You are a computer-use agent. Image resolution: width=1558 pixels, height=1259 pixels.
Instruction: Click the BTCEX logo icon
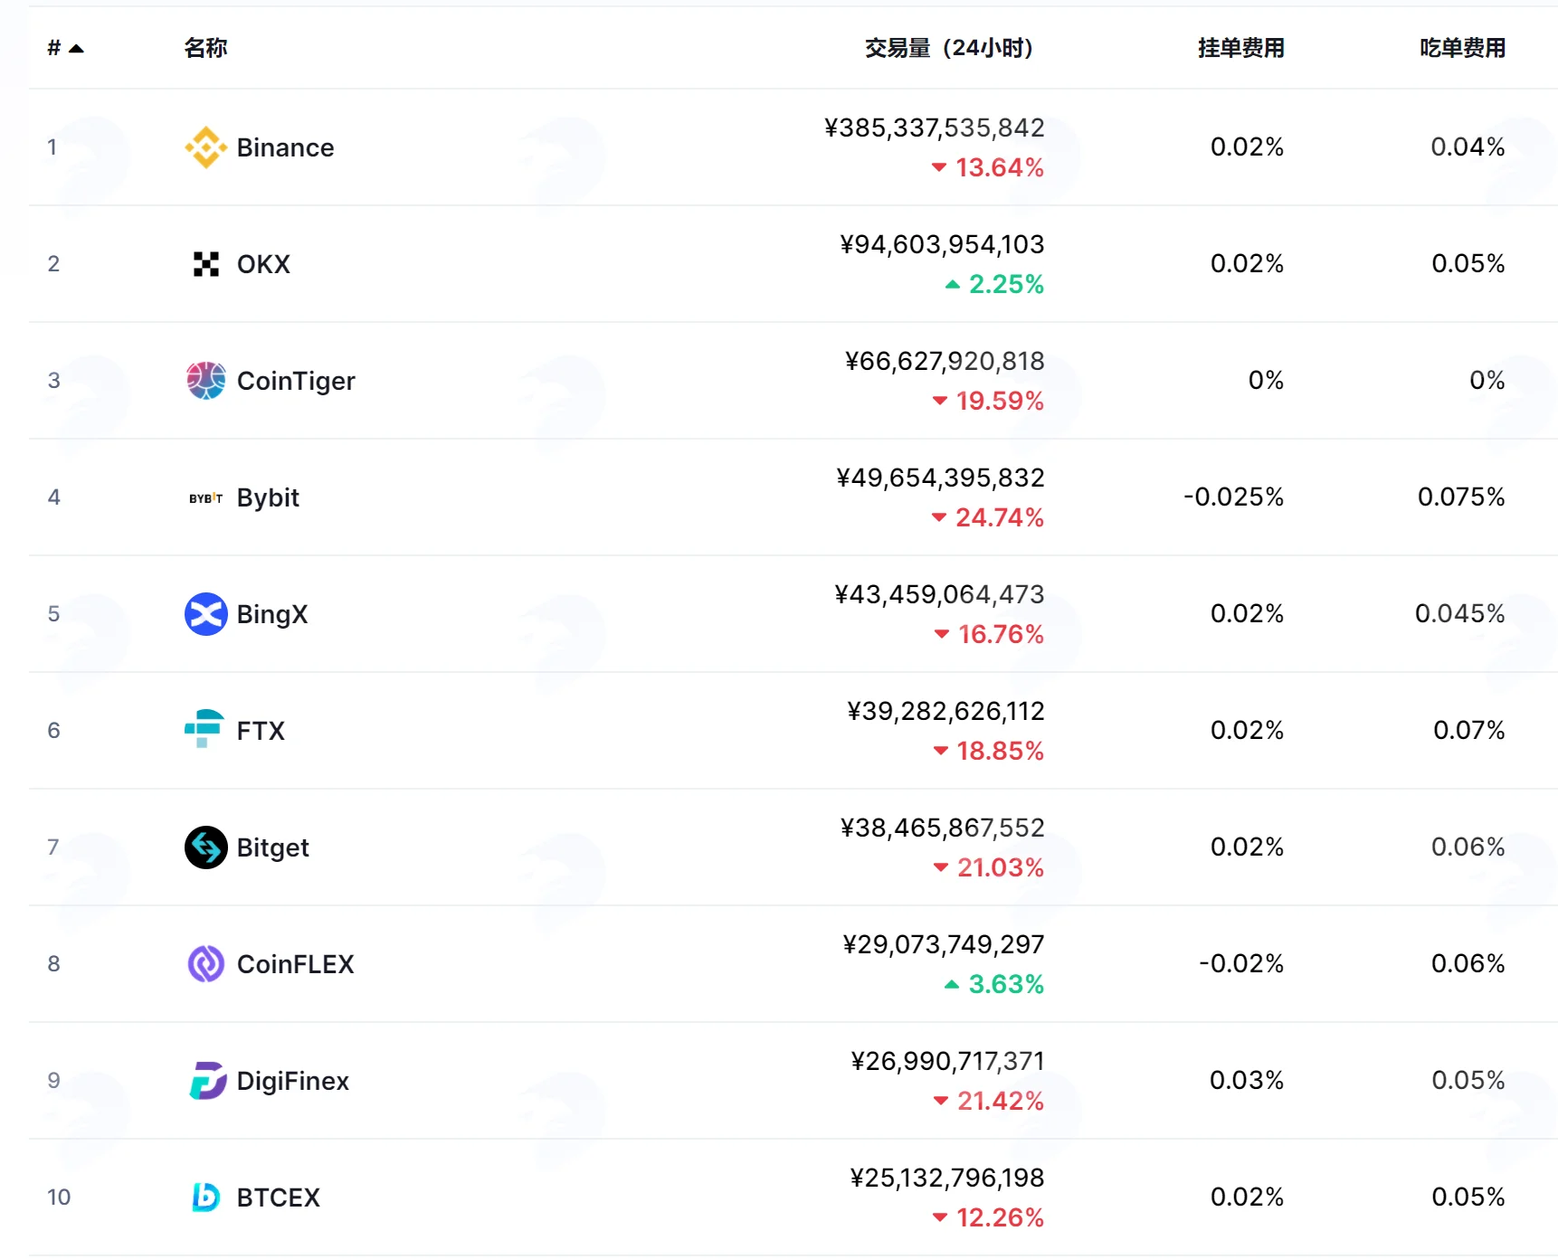click(205, 1197)
